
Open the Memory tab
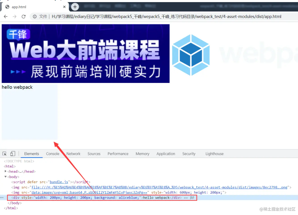[x=142, y=154]
